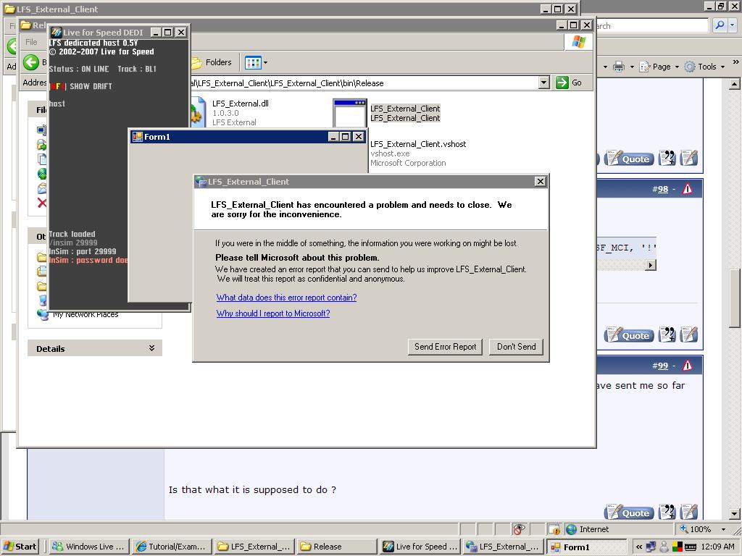Image resolution: width=742 pixels, height=556 pixels.
Task: Click the popup blocker status icon
Action: 554,529
